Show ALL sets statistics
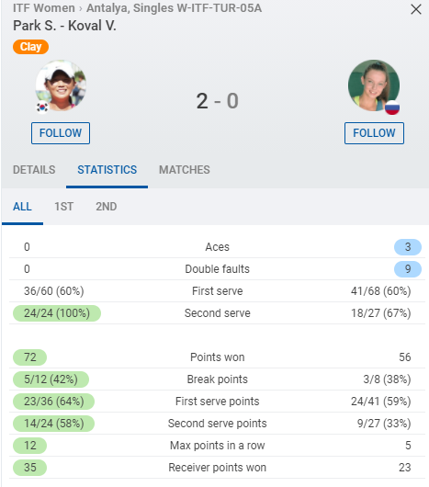This screenshot has height=487, width=429. coord(22,207)
